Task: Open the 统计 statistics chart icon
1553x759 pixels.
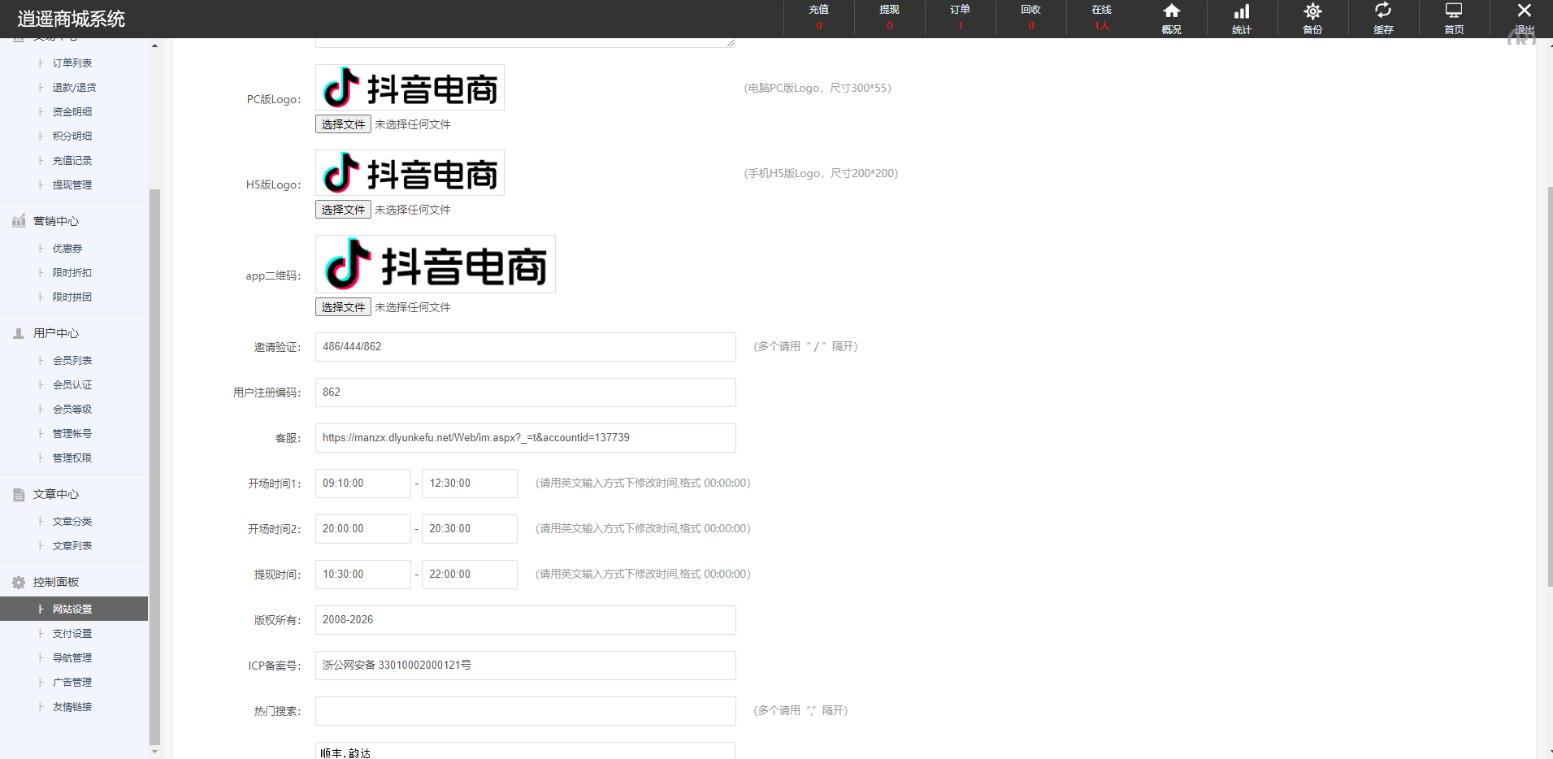Action: [1242, 18]
